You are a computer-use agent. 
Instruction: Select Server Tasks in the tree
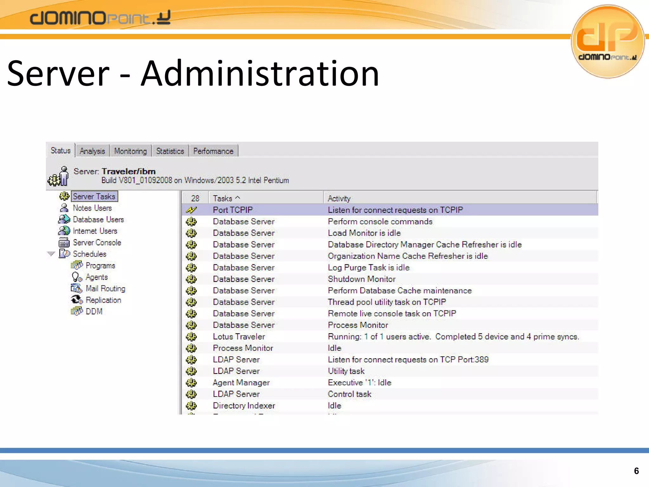point(94,196)
